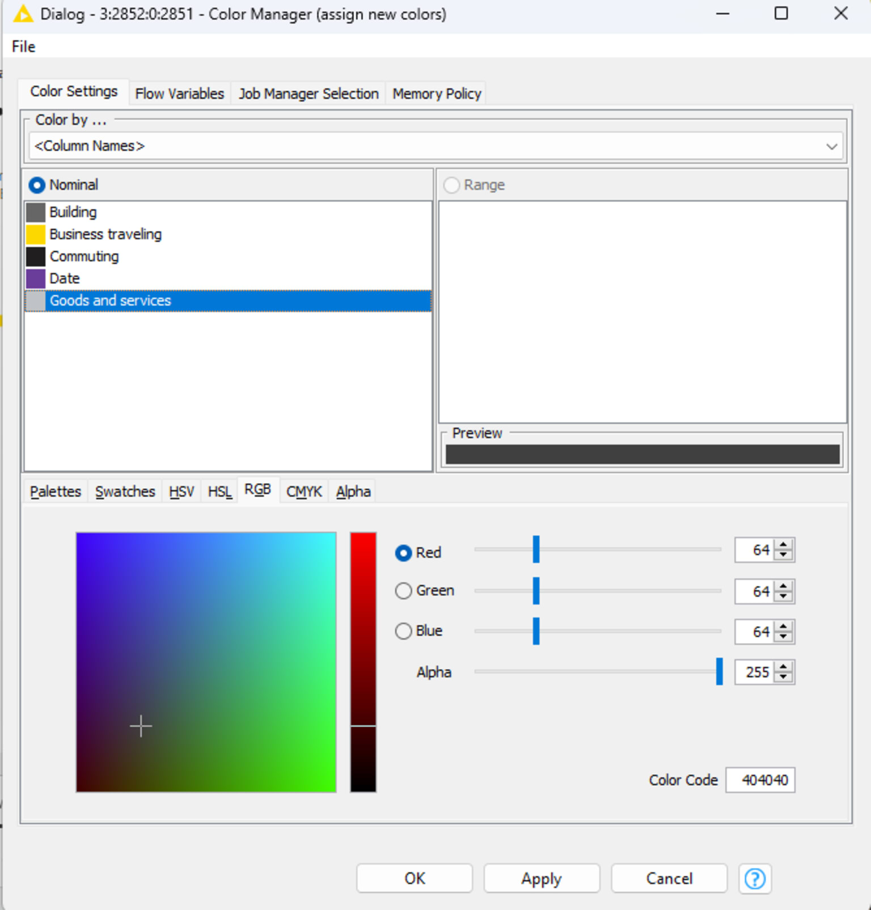Click the Commuting black color swatch

[x=36, y=256]
